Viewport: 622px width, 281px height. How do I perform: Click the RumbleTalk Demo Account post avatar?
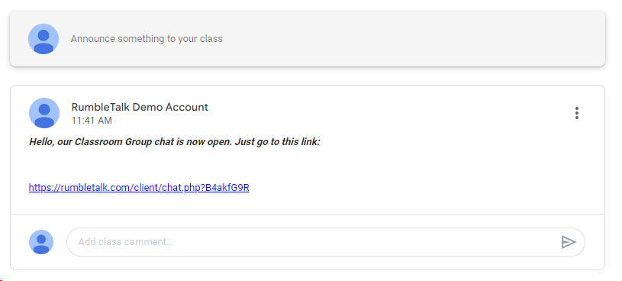tap(44, 113)
